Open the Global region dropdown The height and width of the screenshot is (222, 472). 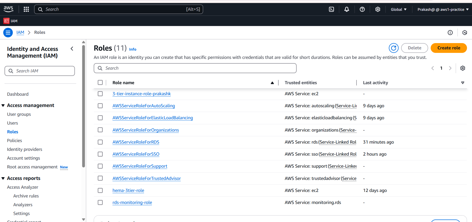click(399, 10)
